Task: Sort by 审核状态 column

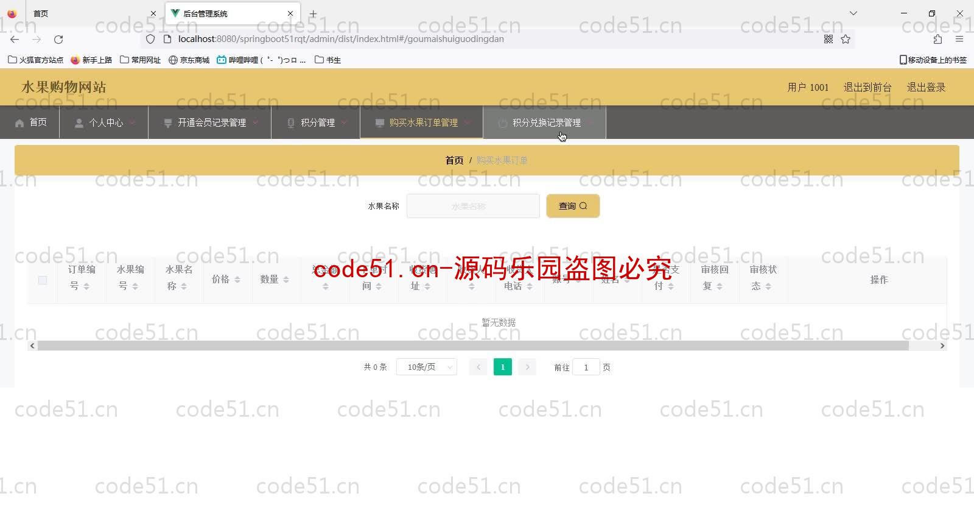Action: point(768,286)
